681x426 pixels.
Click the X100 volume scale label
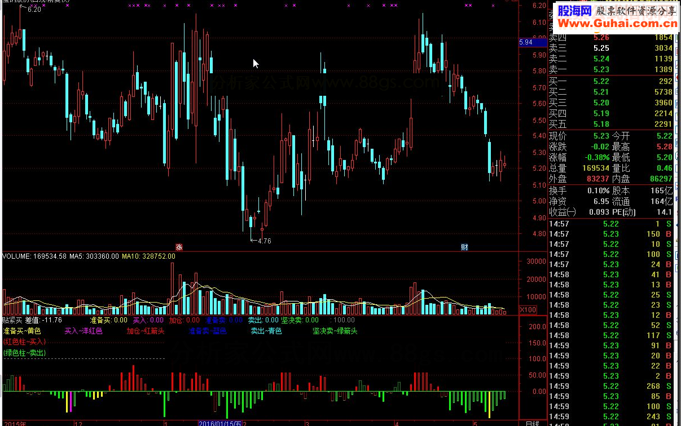(528, 310)
